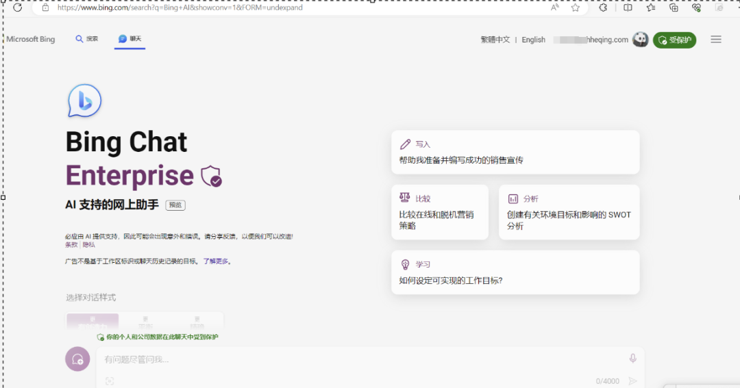Click the pencil icon on 写入 card
Viewport: 740px width, 388px height.
tap(405, 144)
